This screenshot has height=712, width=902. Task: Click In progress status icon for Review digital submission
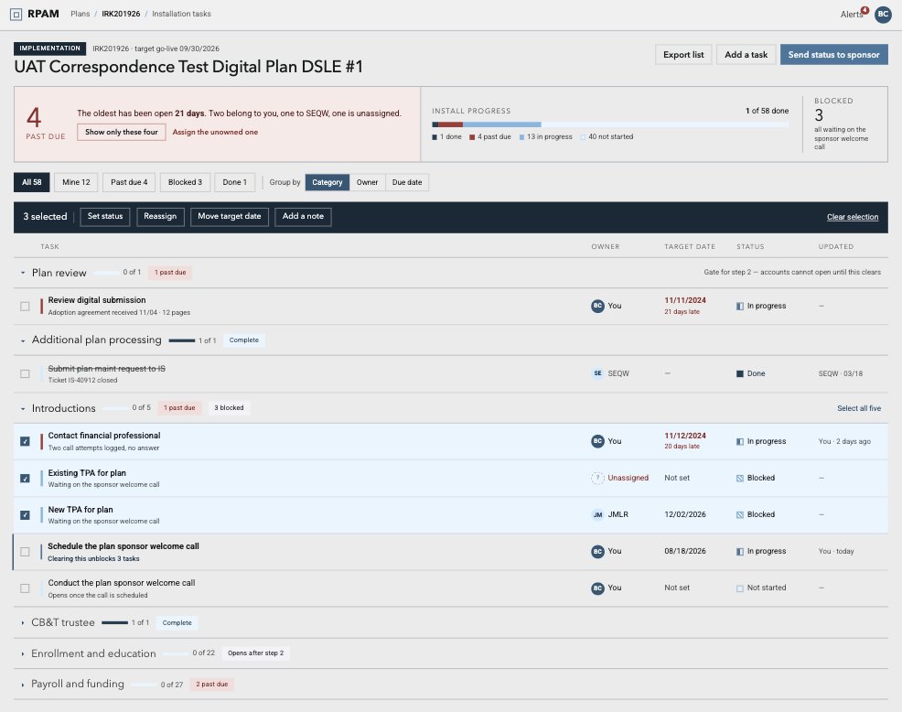click(x=740, y=307)
